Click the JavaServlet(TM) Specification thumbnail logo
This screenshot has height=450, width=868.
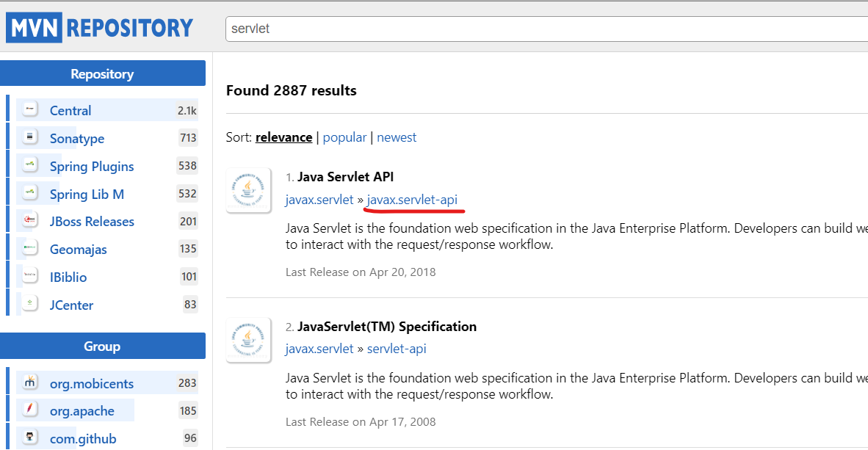pyautogui.click(x=248, y=339)
